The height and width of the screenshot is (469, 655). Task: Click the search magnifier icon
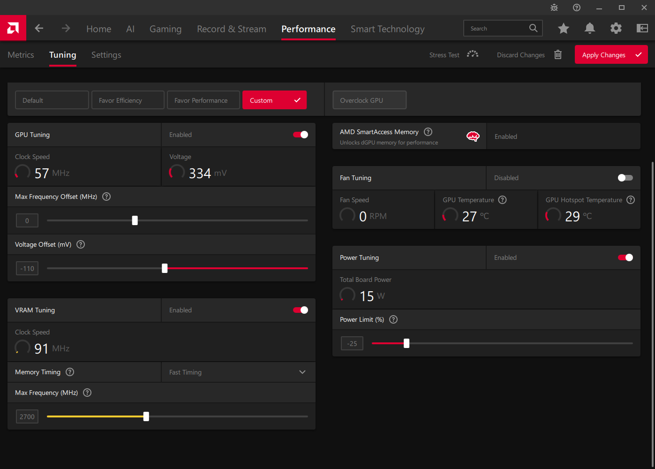(x=533, y=28)
